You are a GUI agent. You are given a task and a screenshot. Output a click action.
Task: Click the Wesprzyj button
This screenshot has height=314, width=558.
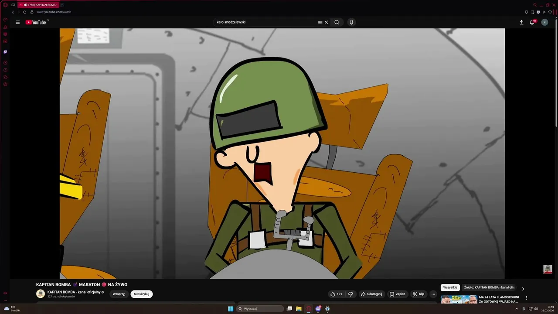(x=119, y=294)
